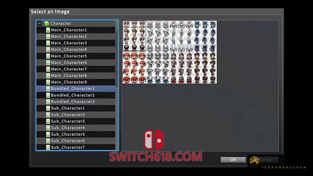Click the file icon beside Sub_Character7
The width and height of the screenshot is (313, 176).
[48, 147]
